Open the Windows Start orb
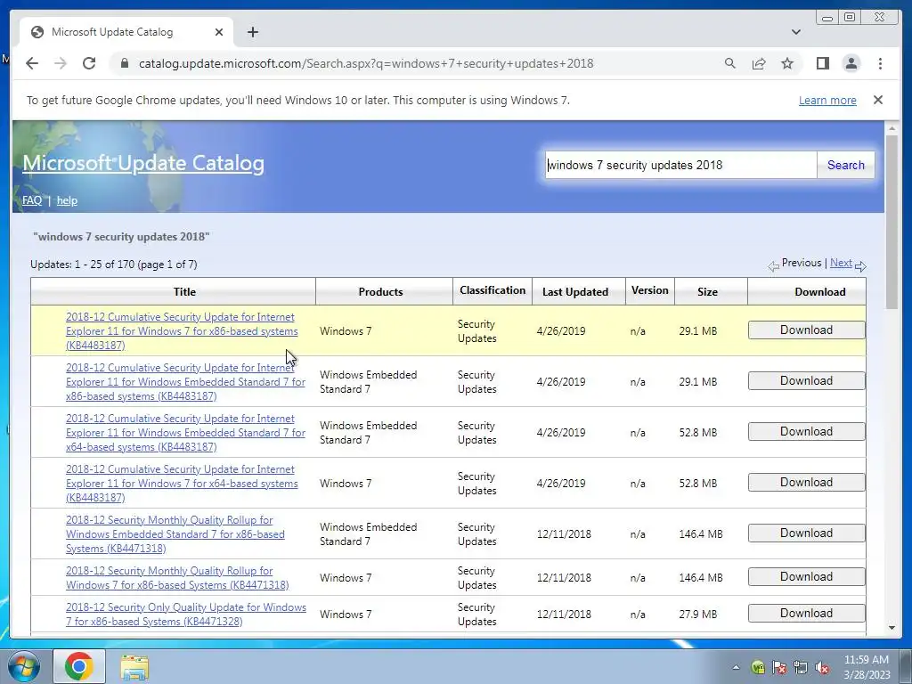 pos(23,666)
